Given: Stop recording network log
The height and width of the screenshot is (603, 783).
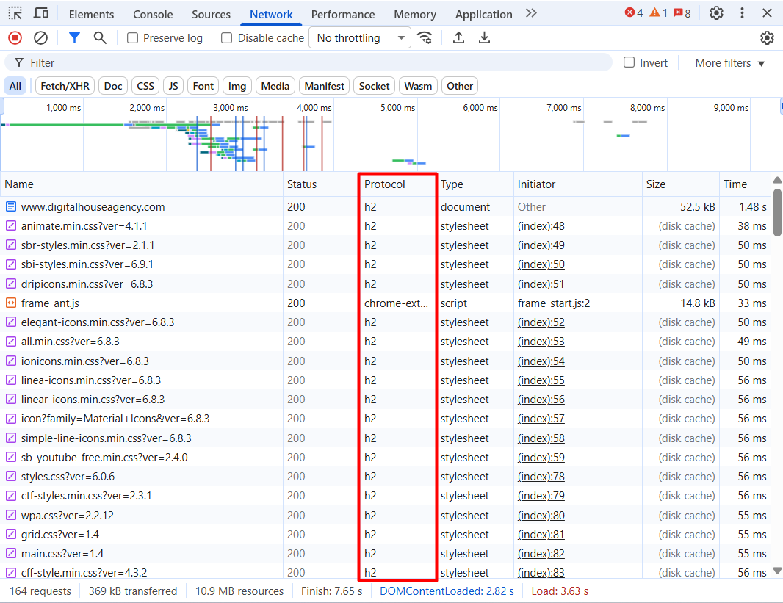Looking at the screenshot, I should click(15, 38).
